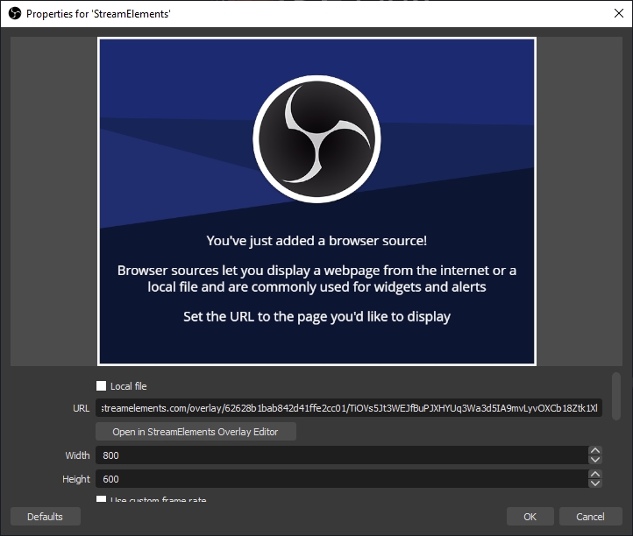The width and height of the screenshot is (633, 536).
Task: Increase Height using the up arrow
Action: (x=595, y=475)
